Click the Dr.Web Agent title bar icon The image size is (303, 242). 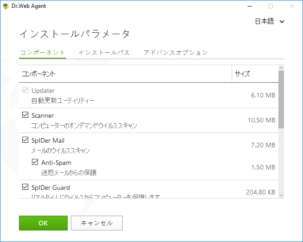point(6,6)
